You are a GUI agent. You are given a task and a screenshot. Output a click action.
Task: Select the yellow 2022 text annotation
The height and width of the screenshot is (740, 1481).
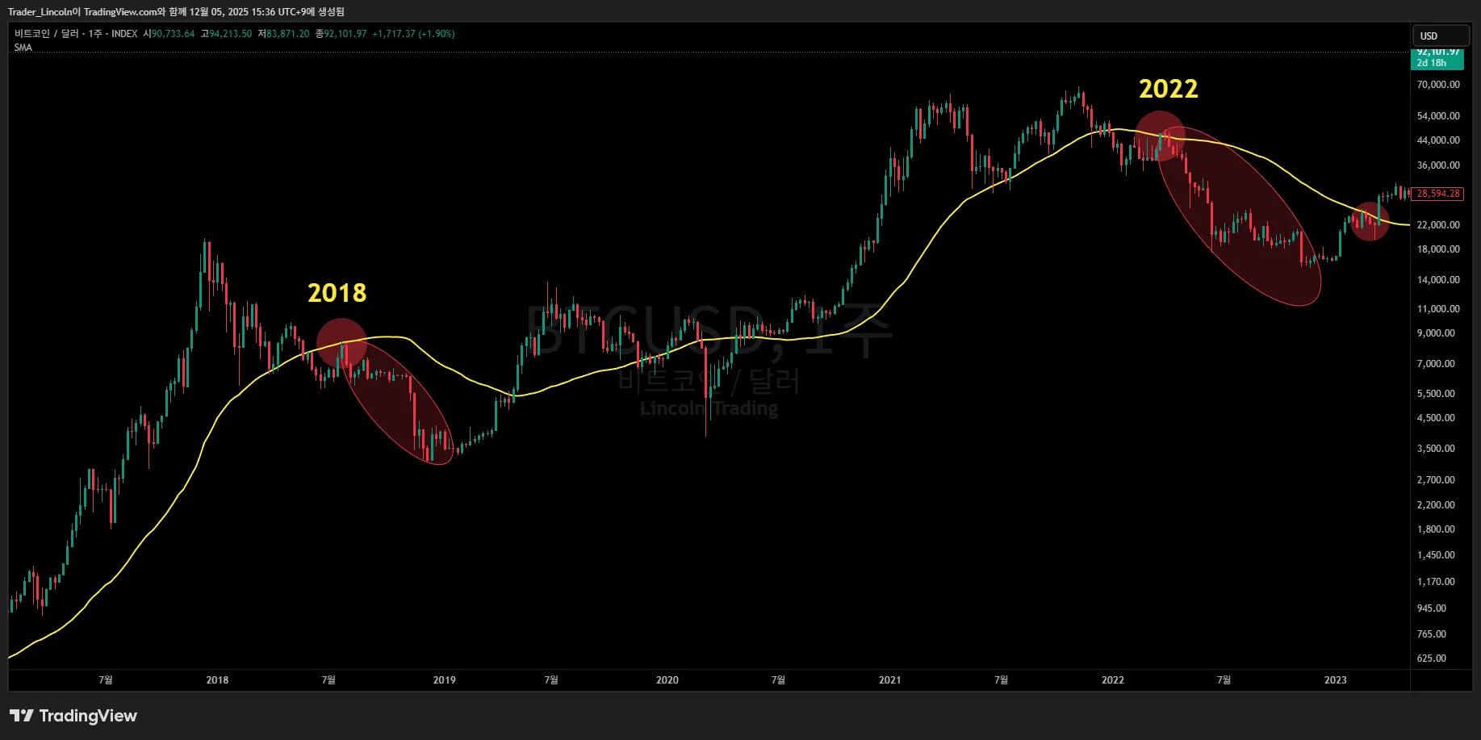(x=1168, y=89)
